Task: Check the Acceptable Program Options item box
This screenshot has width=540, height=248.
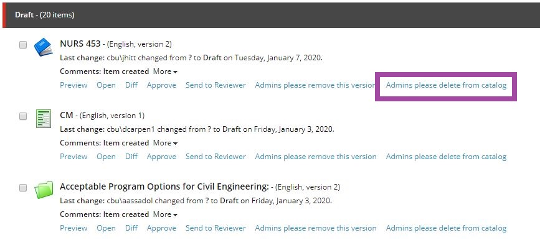Action: coord(22,188)
